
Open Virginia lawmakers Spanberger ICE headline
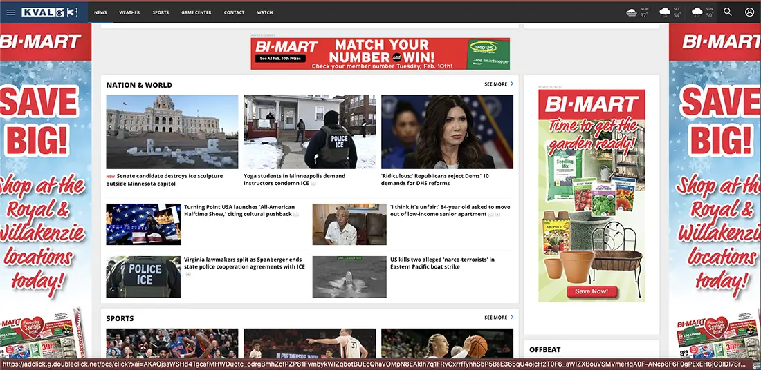point(244,263)
